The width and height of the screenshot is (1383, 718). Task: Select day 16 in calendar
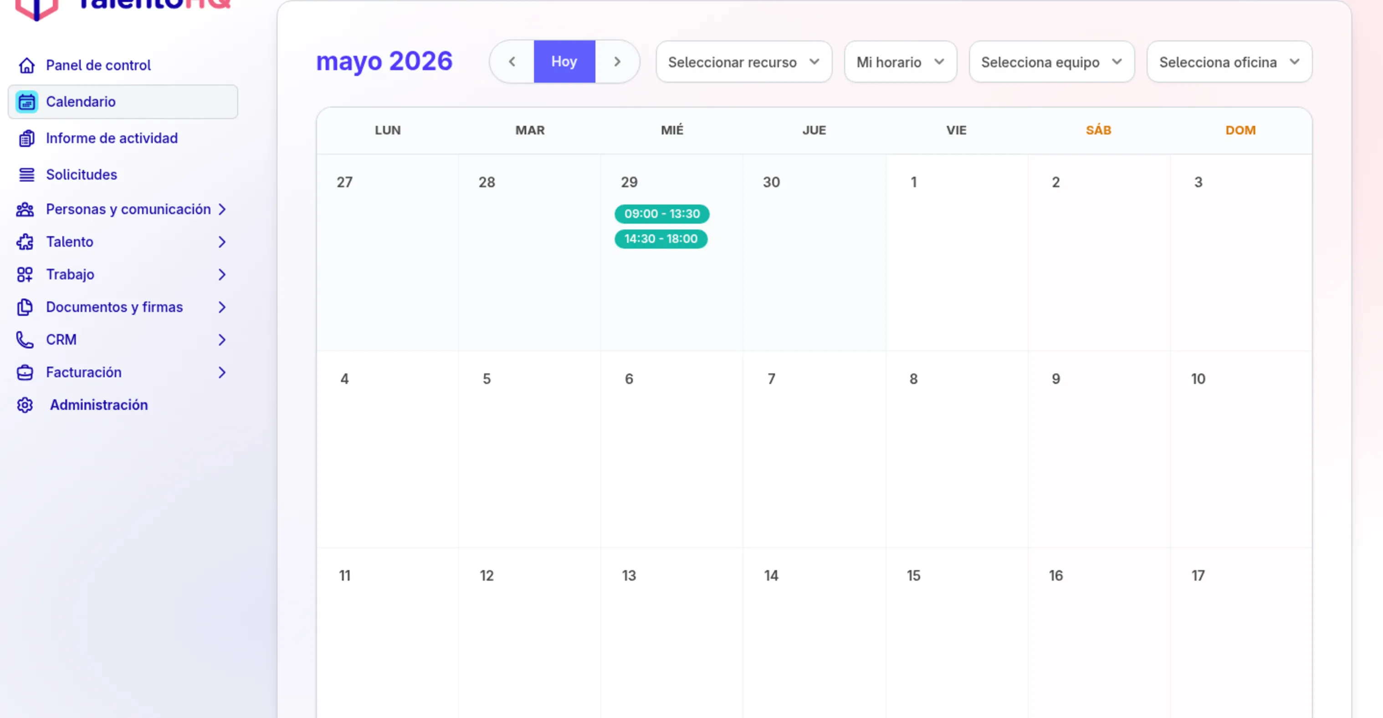click(1056, 576)
